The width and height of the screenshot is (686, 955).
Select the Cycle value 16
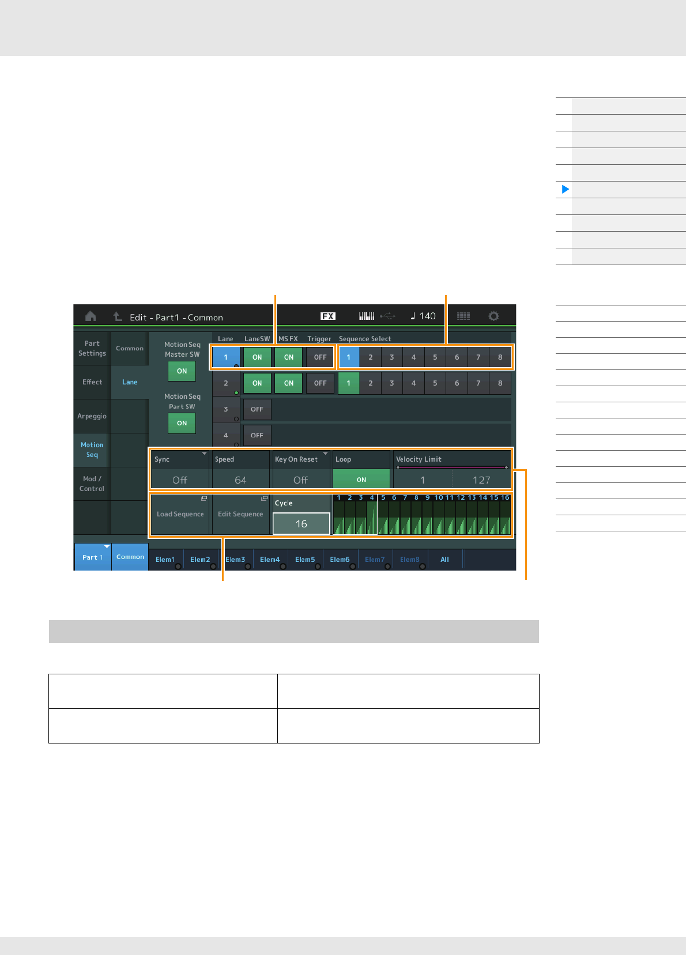pos(301,523)
